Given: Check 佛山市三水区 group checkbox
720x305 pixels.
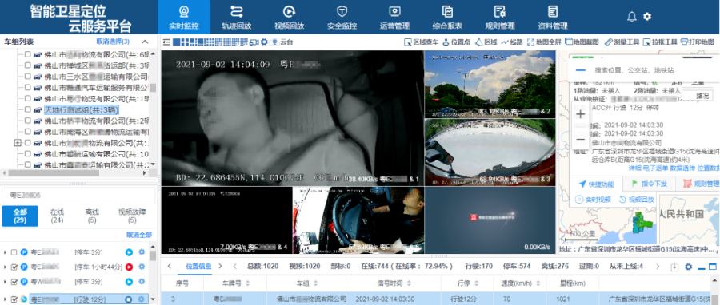Looking at the screenshot, I should [x=27, y=77].
